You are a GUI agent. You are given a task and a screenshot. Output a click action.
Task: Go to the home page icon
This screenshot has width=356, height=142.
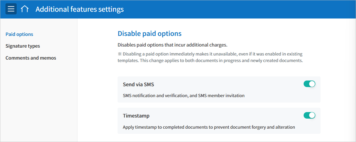(x=25, y=9)
